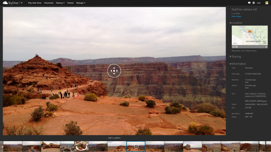Click the Meadview, AZ, United States text

[244, 51]
